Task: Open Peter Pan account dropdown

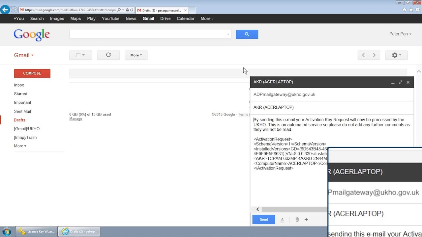Action: coord(400,34)
